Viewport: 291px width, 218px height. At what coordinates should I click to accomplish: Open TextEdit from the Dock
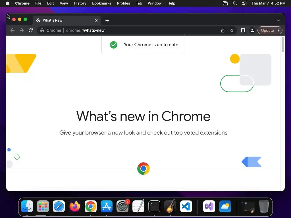point(138,206)
